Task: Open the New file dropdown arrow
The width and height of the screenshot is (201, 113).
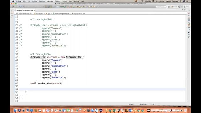Action: tap(13, 7)
